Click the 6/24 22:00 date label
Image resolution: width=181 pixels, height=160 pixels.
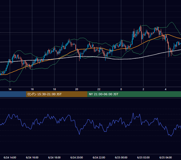click(x=99, y=157)
